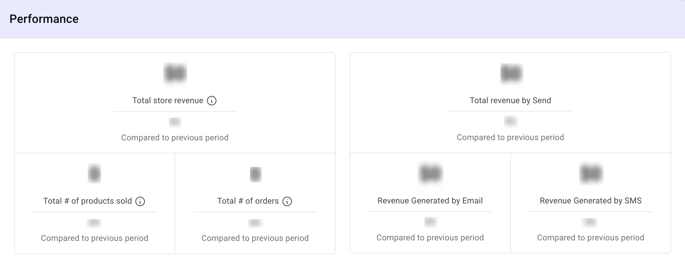Click the Performance heading
Viewport: 685px width, 268px height.
44,19
